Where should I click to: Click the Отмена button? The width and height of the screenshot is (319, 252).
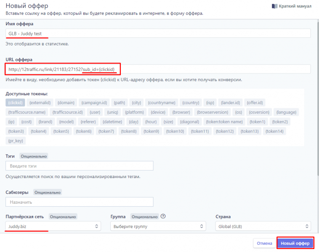point(264,243)
